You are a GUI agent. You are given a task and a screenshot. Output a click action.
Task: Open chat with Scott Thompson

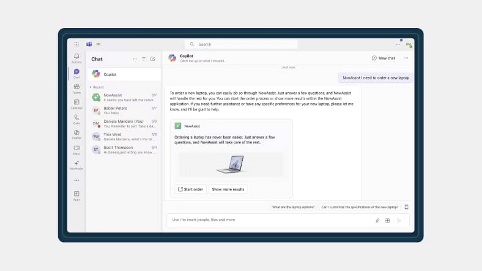(124, 150)
